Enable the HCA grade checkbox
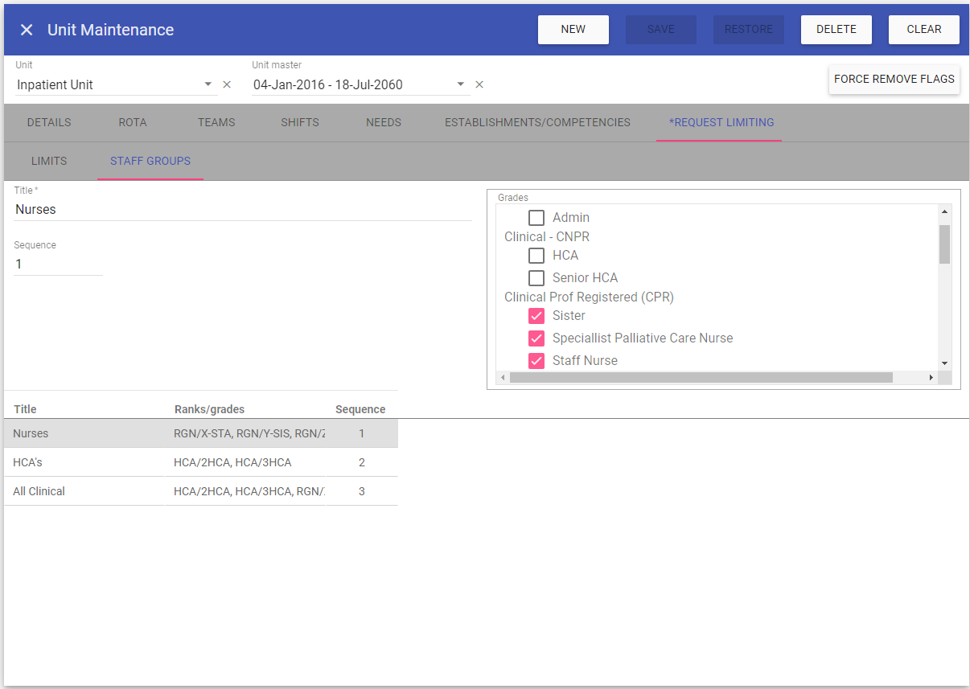 (x=536, y=256)
